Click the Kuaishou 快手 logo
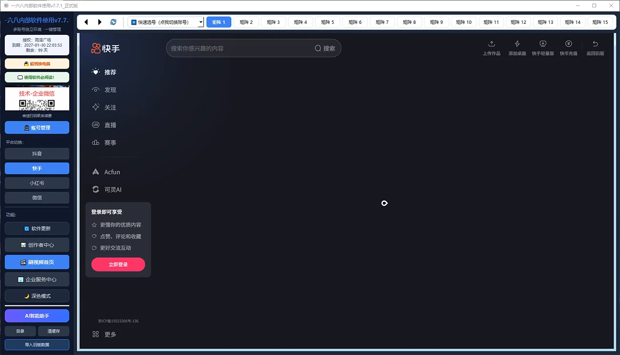 coord(106,48)
